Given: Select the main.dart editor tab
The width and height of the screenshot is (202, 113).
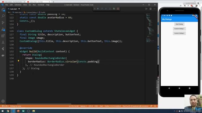Looking at the screenshot, I should (x=14, y=9).
